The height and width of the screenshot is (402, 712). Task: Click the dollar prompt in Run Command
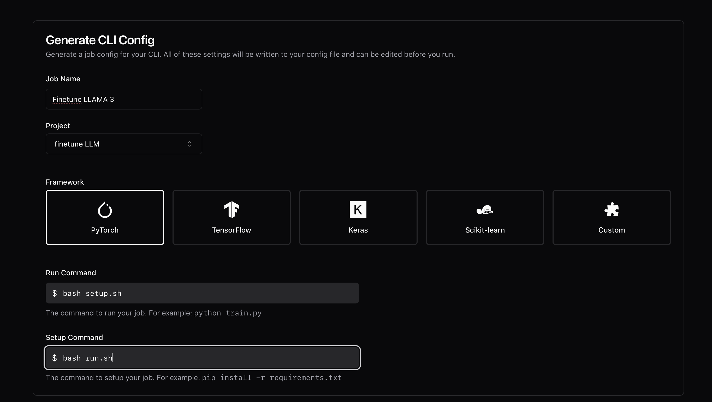point(55,293)
